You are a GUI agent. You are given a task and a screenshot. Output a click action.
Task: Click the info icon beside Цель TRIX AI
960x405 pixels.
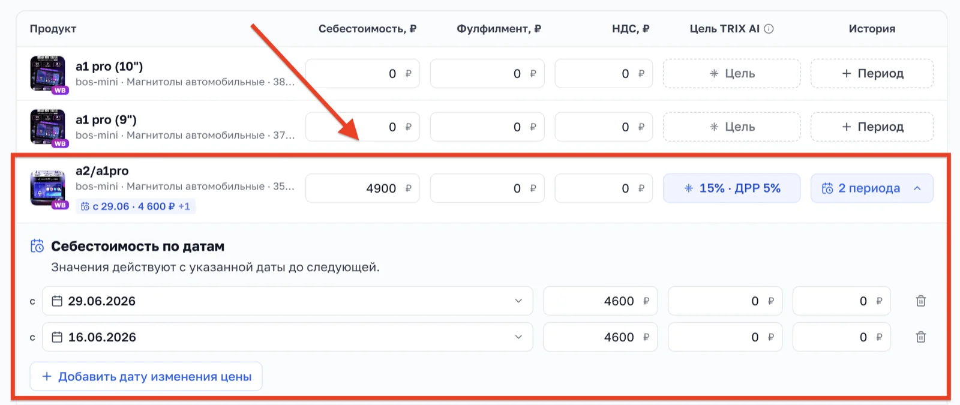(769, 29)
